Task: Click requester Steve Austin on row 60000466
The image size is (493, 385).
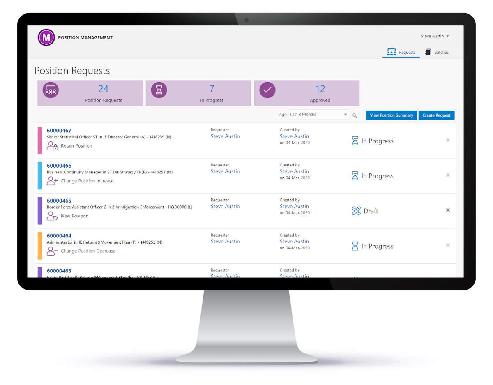Action: click(x=225, y=171)
